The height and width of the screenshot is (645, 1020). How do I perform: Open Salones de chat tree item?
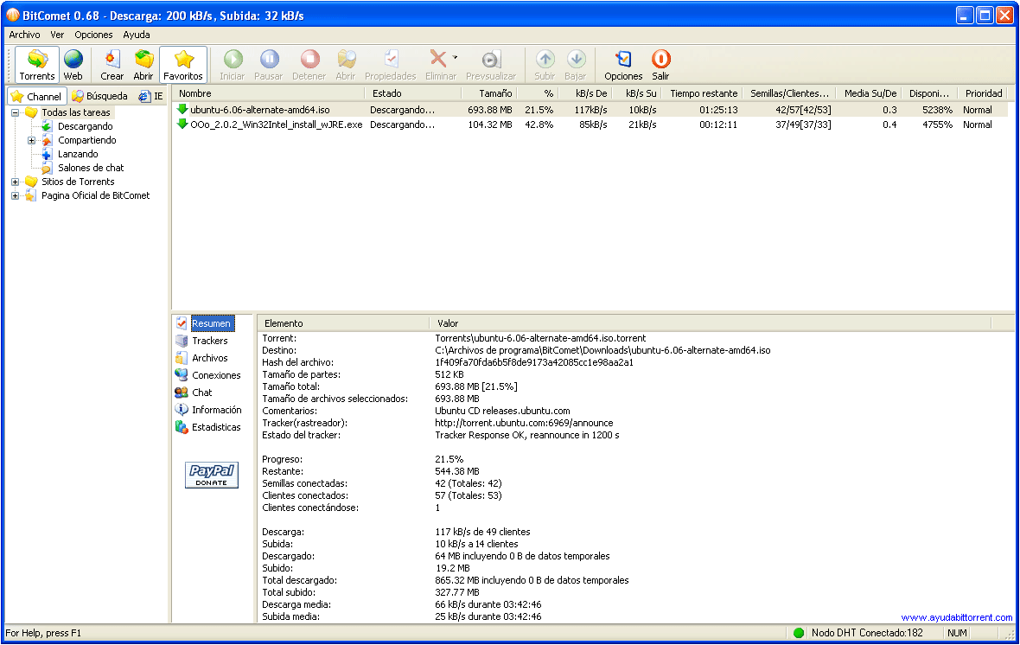91,167
